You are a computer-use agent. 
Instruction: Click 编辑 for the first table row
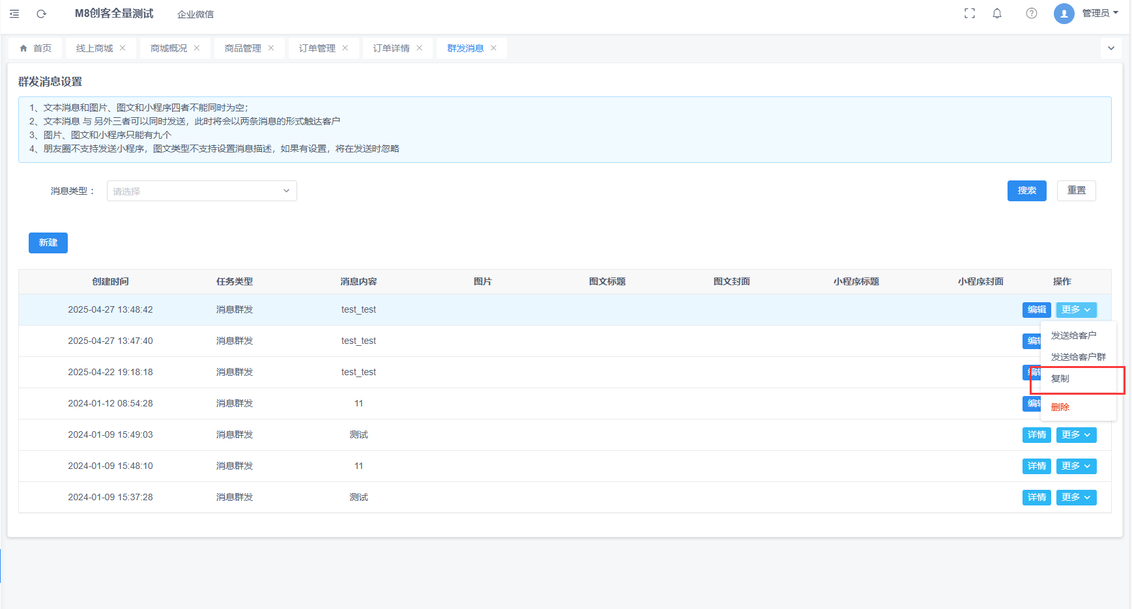(x=1036, y=310)
